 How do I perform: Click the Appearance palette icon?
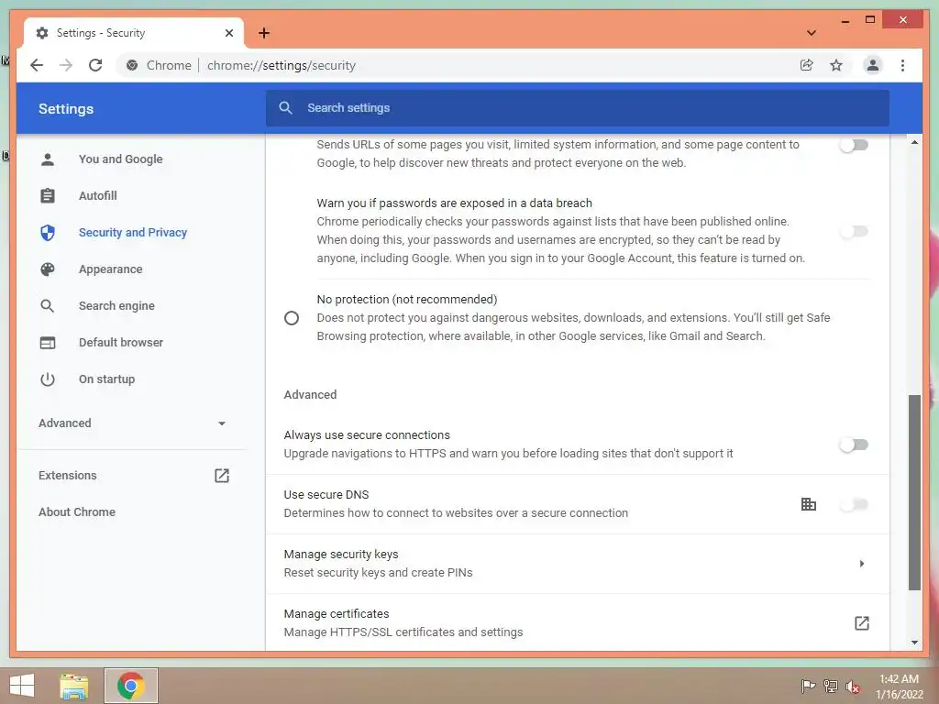pos(48,269)
